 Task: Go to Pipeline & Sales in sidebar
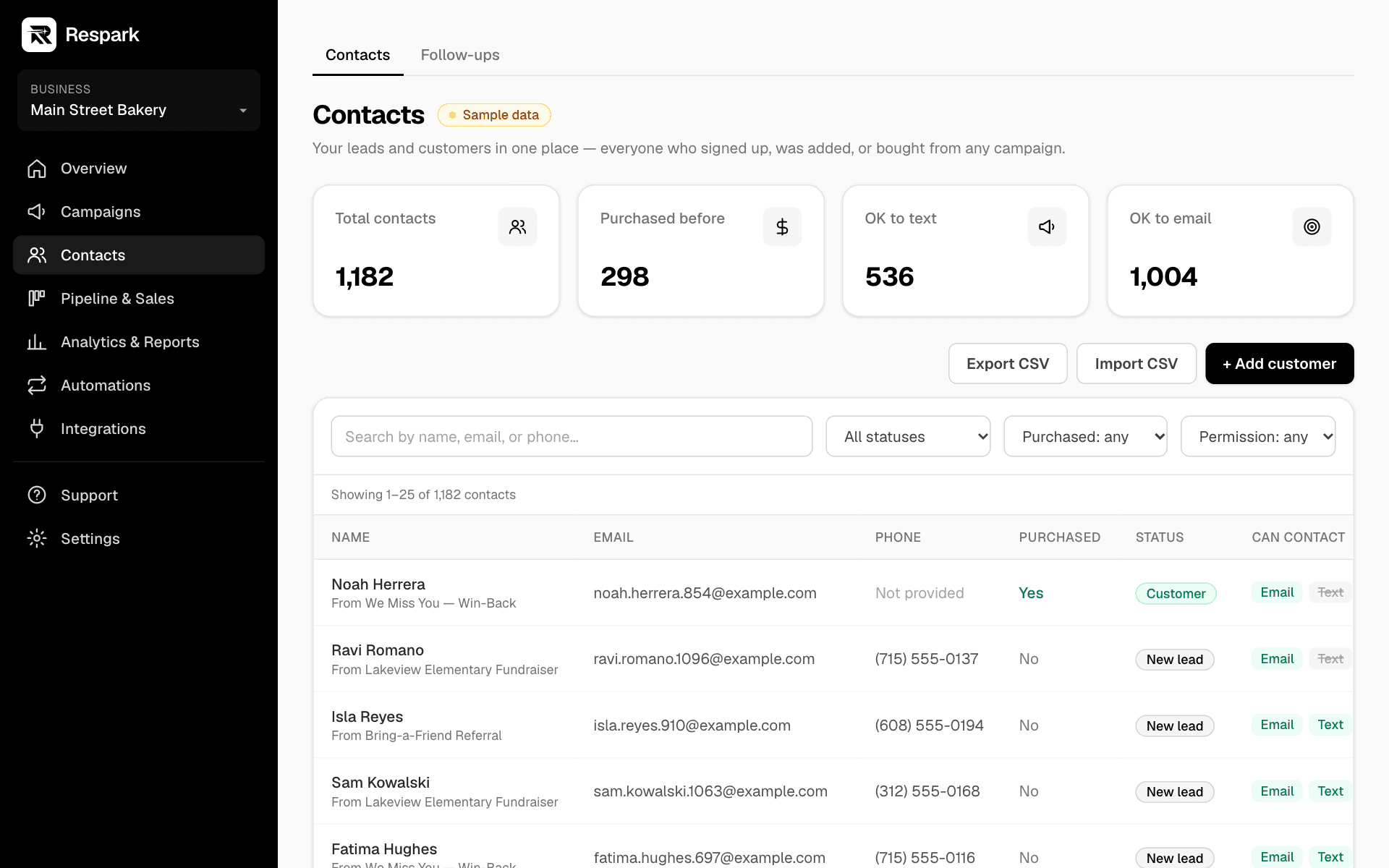point(139,299)
